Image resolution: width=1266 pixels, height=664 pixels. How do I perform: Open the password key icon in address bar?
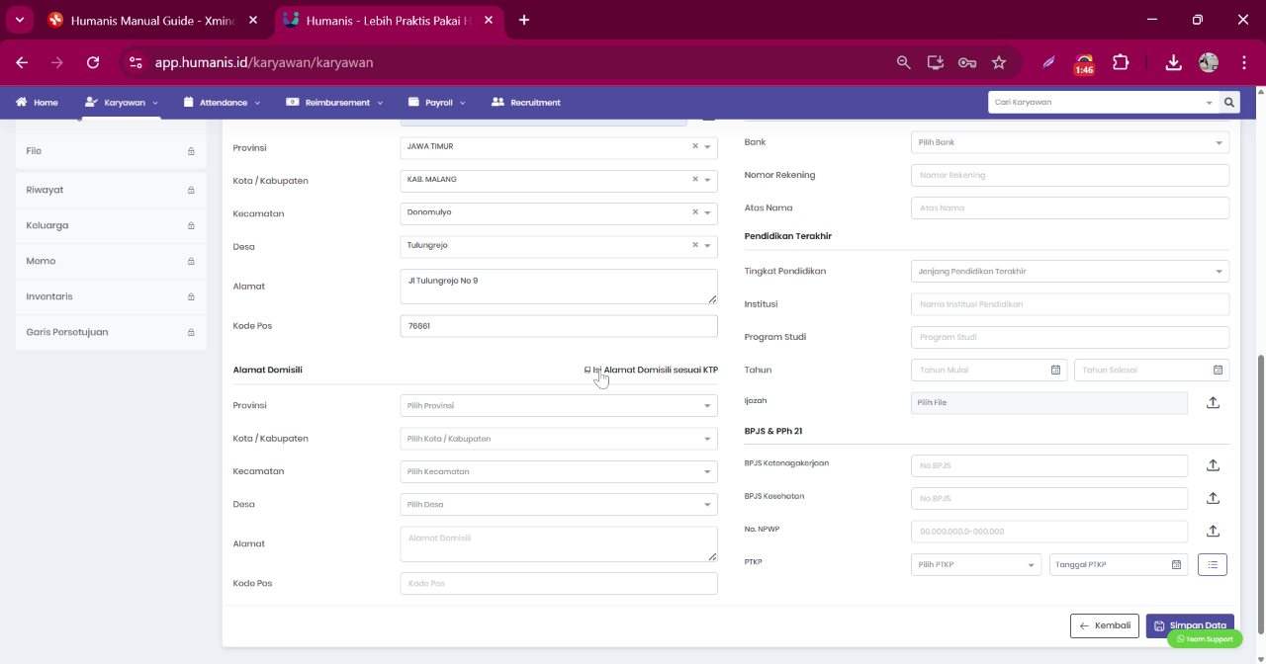pyautogui.click(x=967, y=62)
